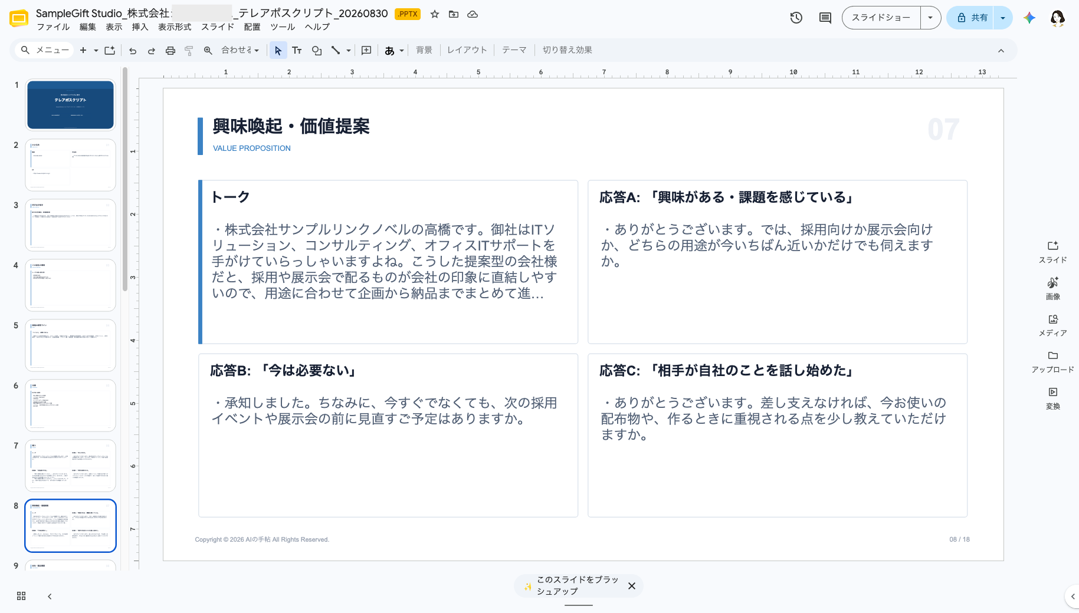Start the スライドショー
1079x613 pixels.
coord(881,18)
